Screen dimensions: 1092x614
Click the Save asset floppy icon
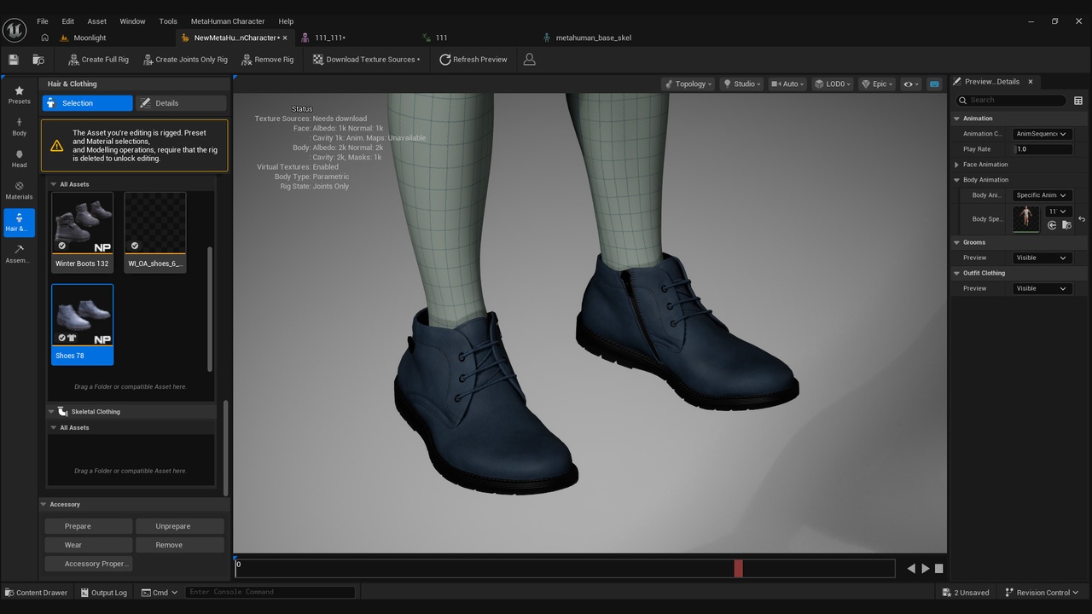click(x=14, y=60)
